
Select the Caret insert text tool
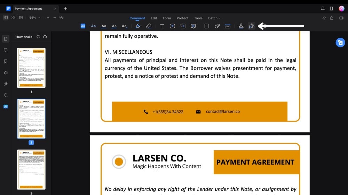124,26
